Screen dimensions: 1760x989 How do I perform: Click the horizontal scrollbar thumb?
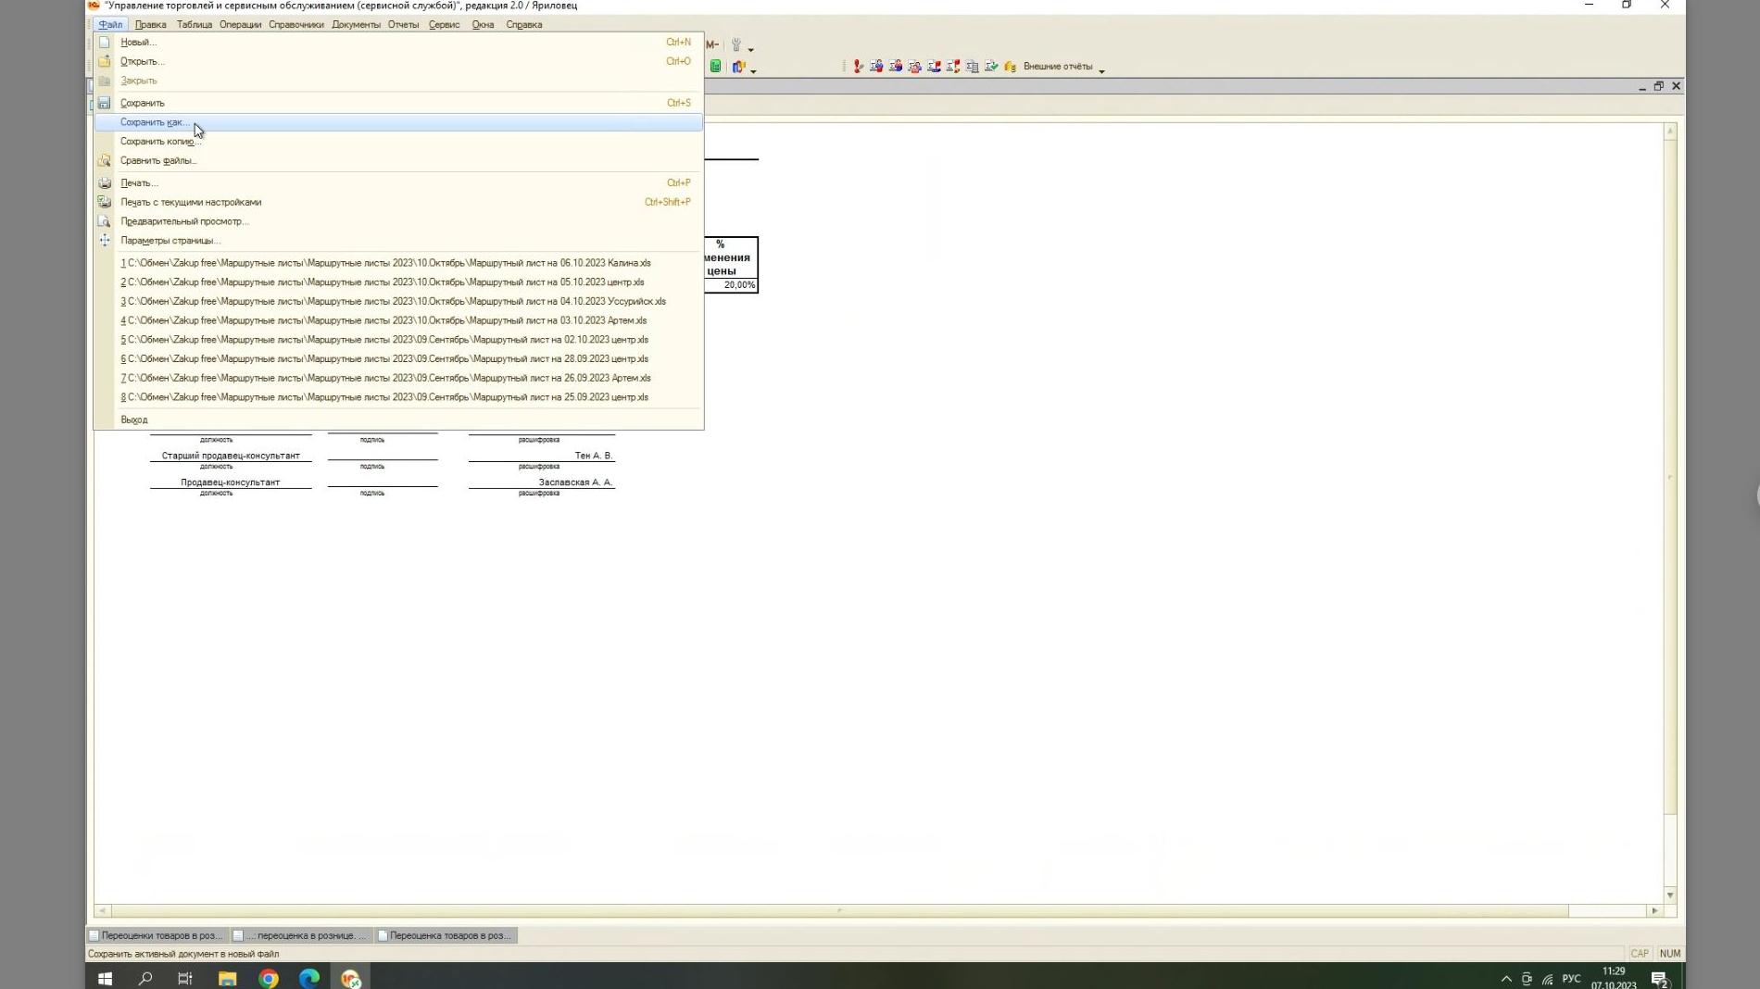pyautogui.click(x=839, y=911)
